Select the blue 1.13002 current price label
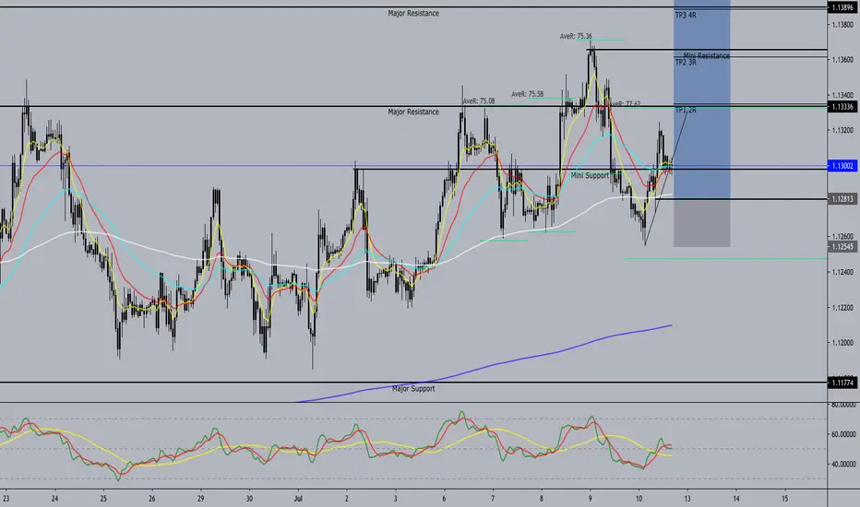 click(842, 166)
